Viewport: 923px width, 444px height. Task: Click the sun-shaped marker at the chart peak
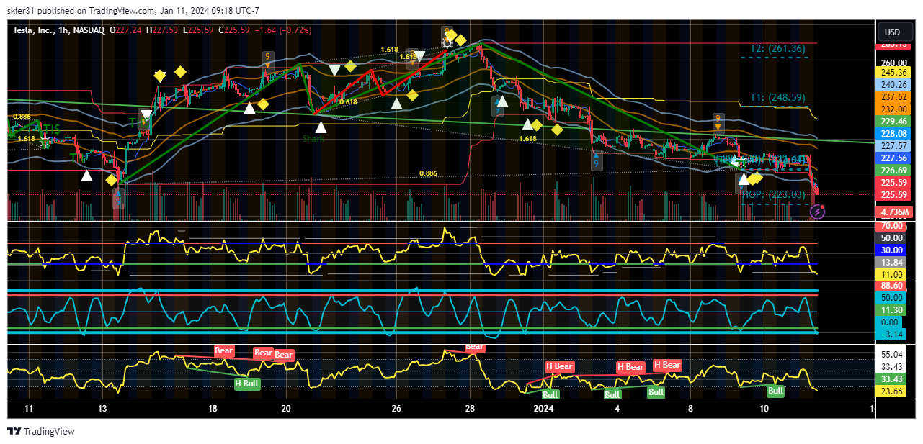[447, 42]
